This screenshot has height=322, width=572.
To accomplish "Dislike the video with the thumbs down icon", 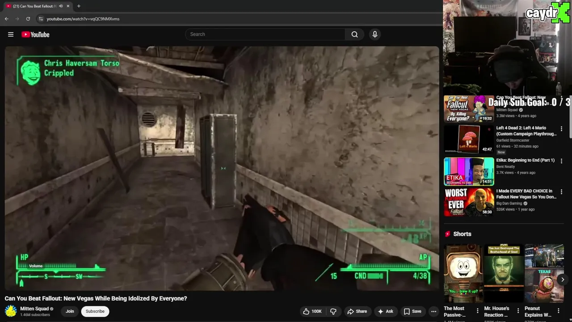I will (333, 311).
